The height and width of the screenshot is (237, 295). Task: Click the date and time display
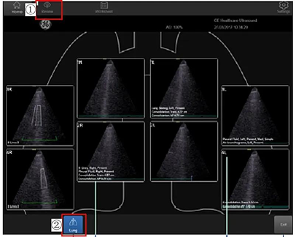pyautogui.click(x=231, y=27)
